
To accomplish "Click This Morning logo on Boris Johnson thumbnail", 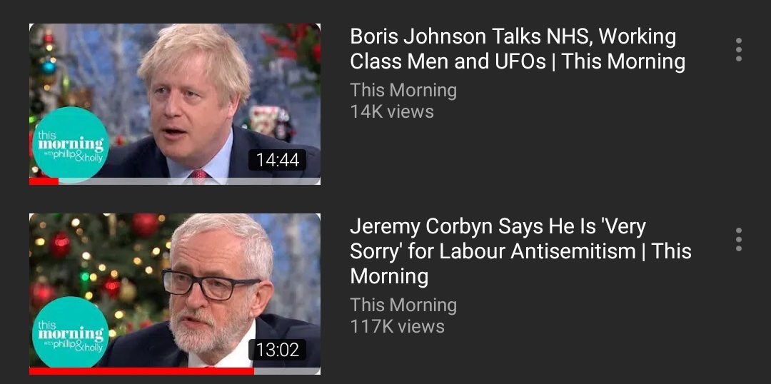I will tap(70, 143).
